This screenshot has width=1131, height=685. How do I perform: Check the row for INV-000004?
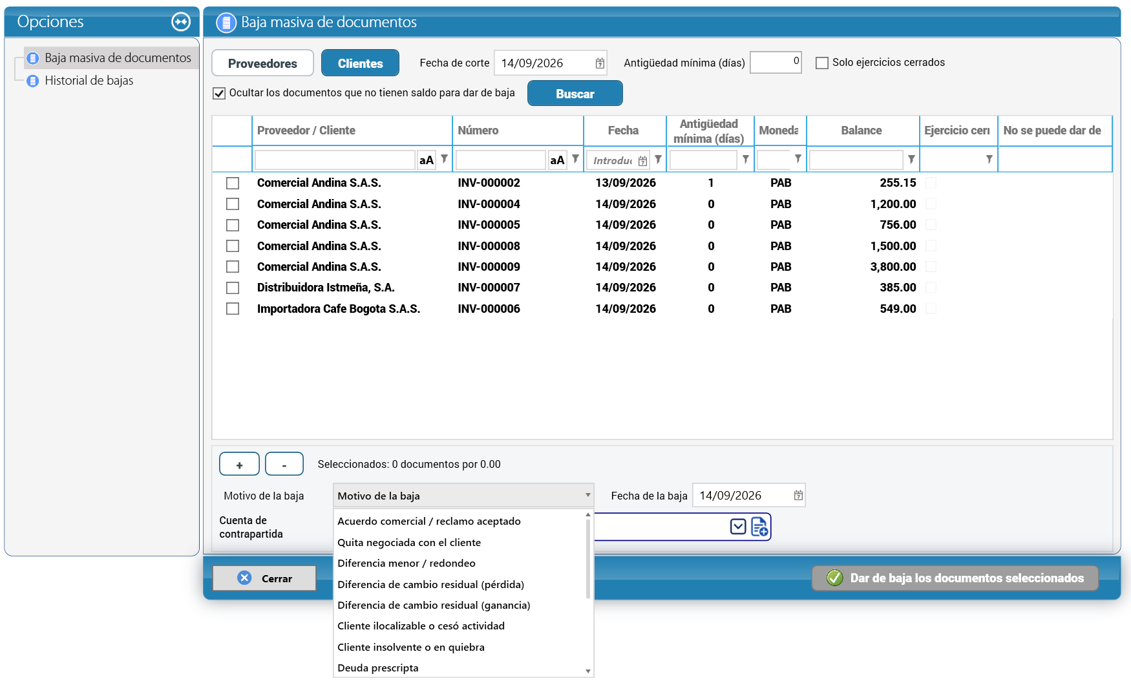click(x=233, y=204)
